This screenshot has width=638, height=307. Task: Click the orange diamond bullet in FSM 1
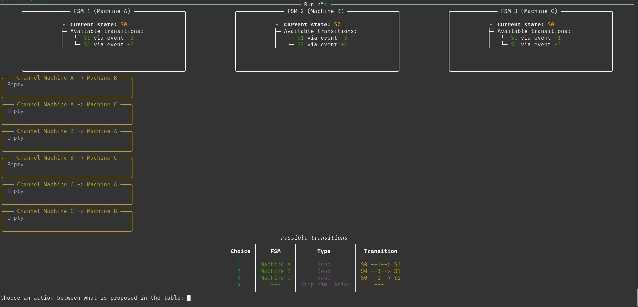[x=64, y=25]
